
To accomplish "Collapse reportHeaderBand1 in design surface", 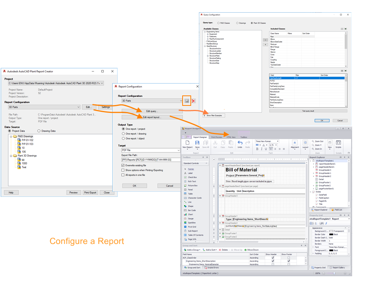I will pos(220,165).
